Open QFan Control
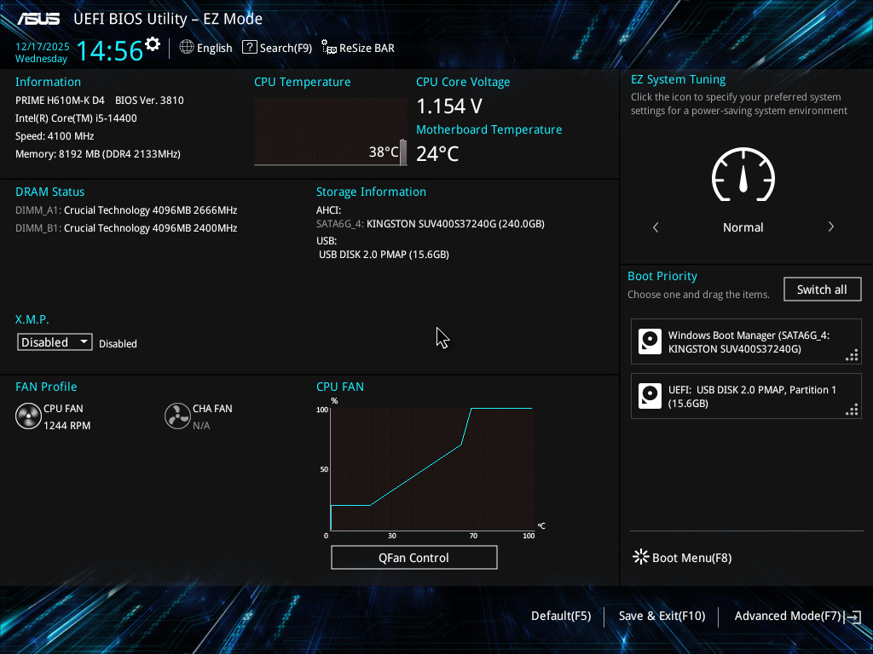The height and width of the screenshot is (654, 873). 413,557
